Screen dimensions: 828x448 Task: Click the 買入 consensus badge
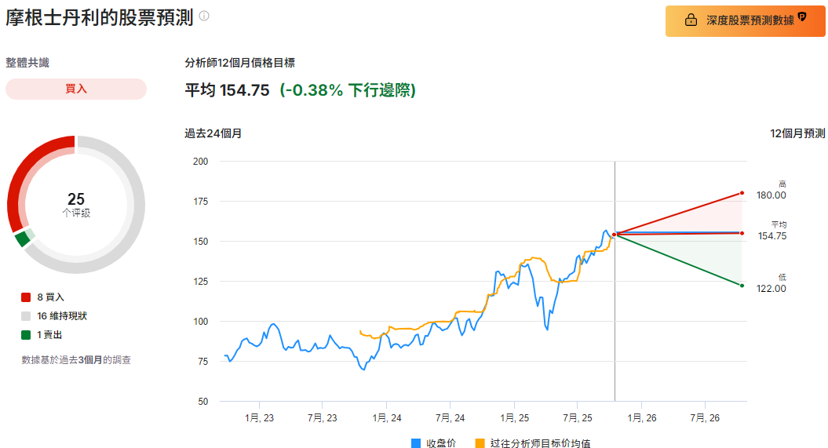(76, 89)
